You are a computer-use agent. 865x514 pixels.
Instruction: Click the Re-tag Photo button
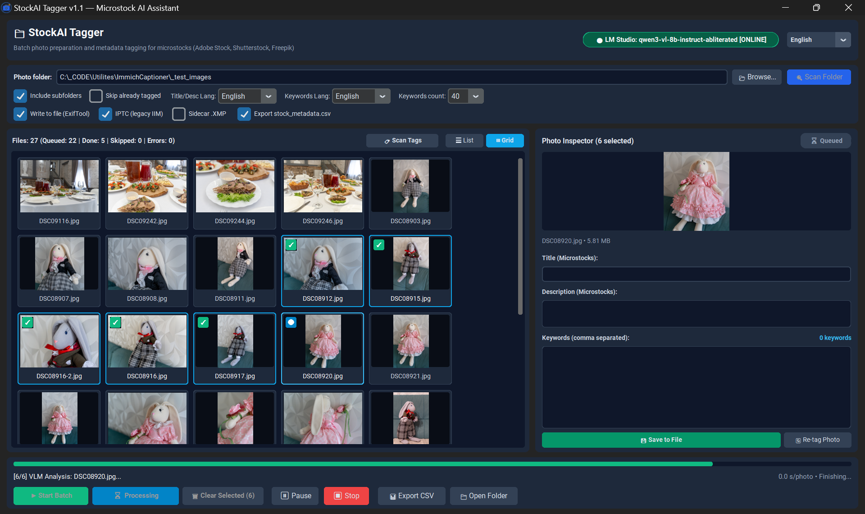point(818,440)
